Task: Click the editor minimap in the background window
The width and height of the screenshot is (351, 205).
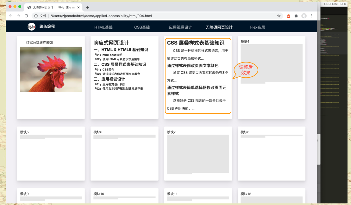Action: click(x=330, y=67)
